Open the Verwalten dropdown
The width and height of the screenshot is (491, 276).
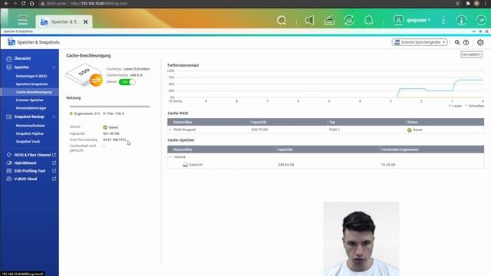click(471, 54)
